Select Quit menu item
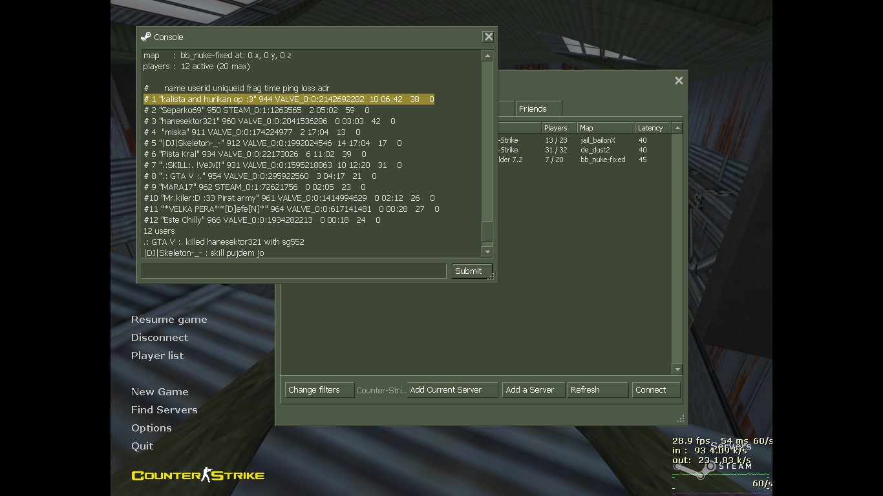Image resolution: width=883 pixels, height=496 pixels. click(142, 446)
